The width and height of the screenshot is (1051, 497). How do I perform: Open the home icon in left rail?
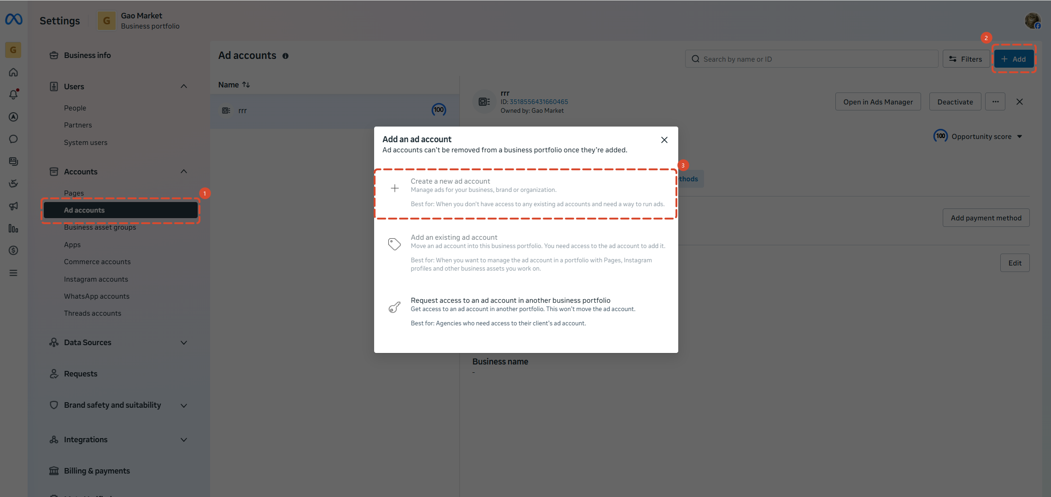(x=13, y=72)
